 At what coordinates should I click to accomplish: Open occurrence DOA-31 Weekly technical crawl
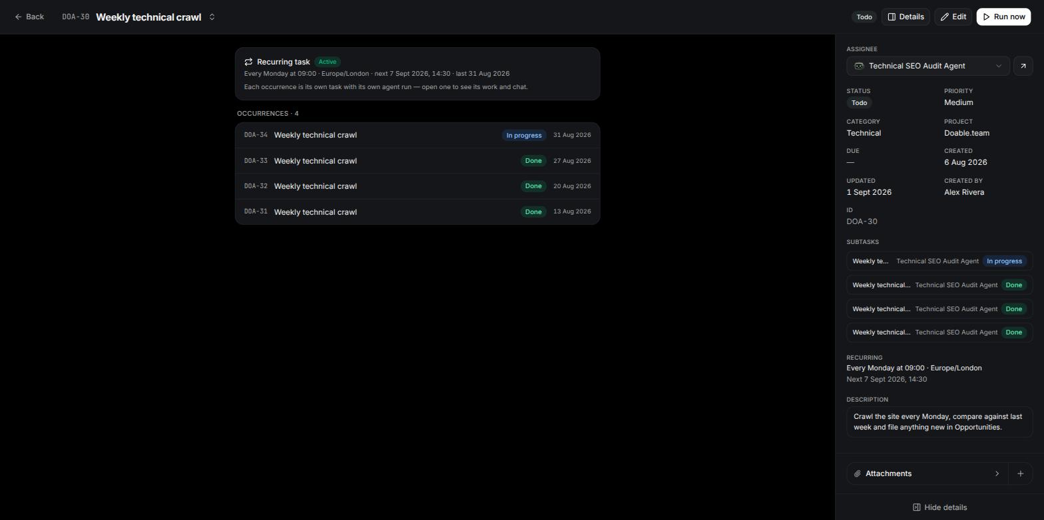(x=417, y=211)
